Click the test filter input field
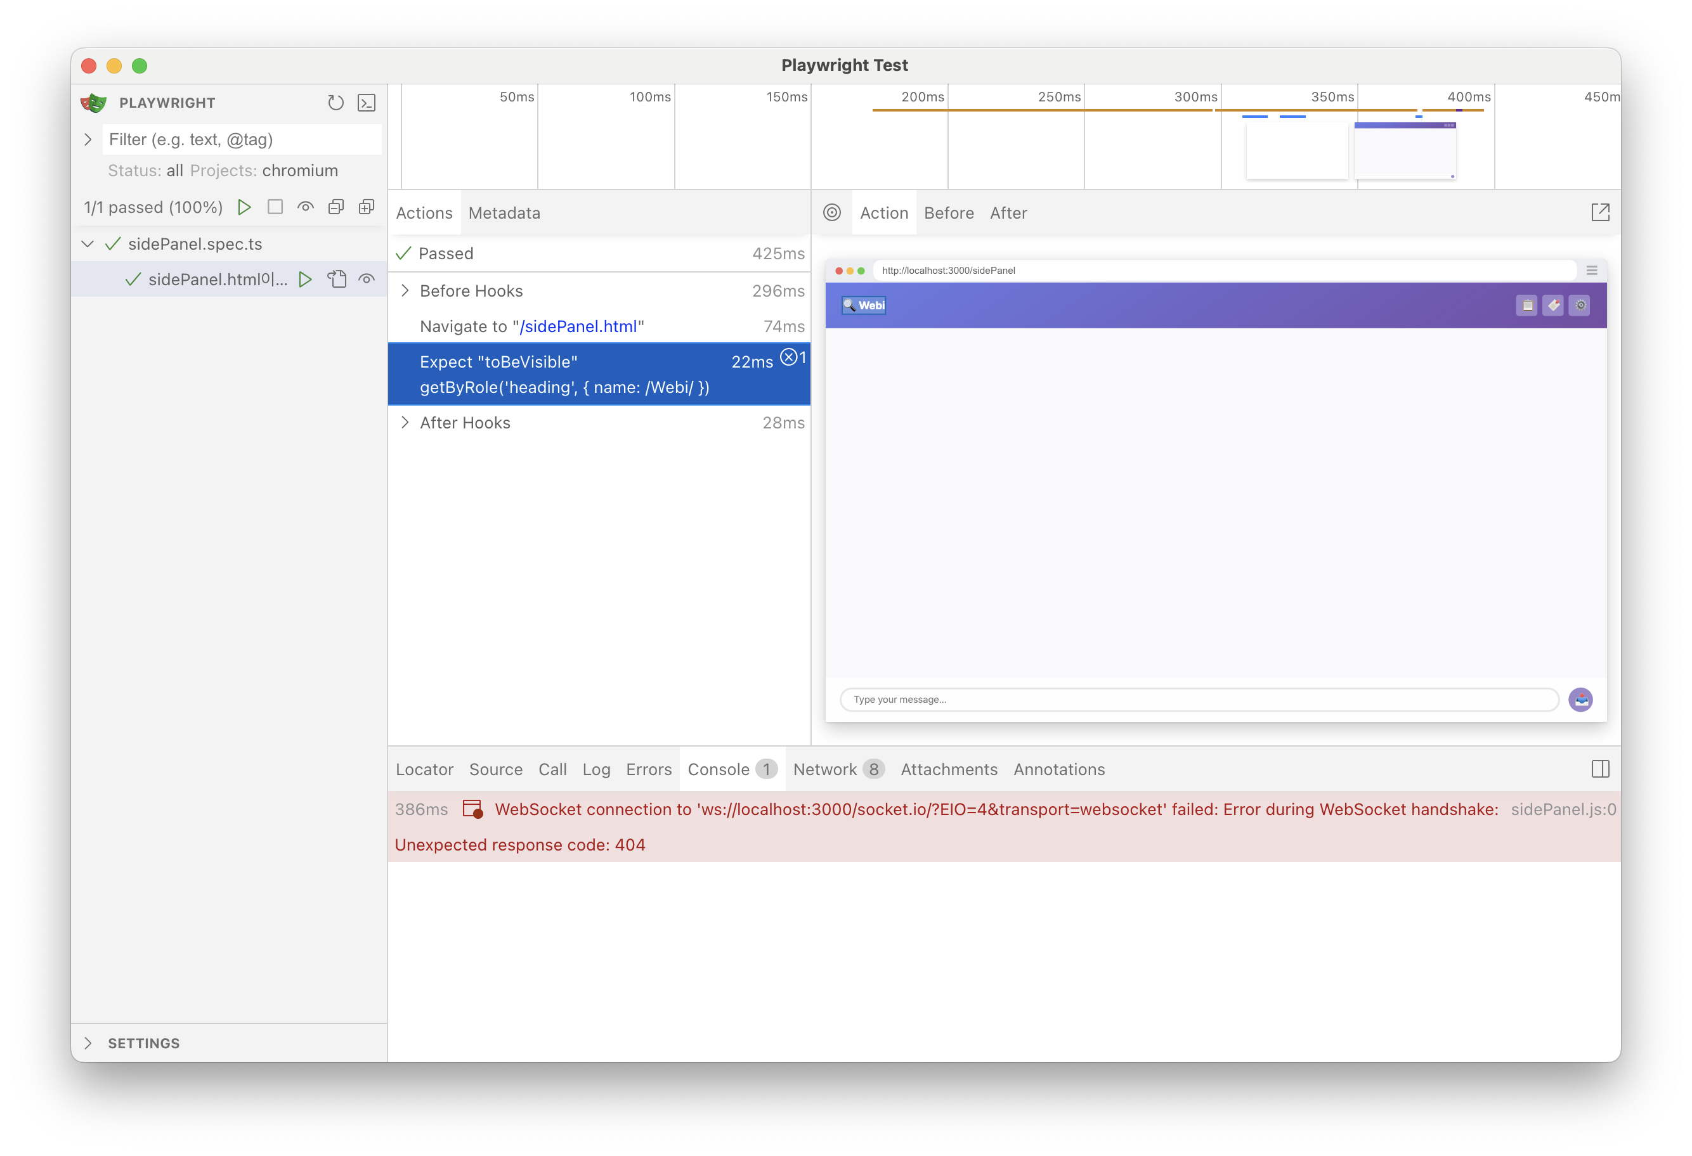 242,139
